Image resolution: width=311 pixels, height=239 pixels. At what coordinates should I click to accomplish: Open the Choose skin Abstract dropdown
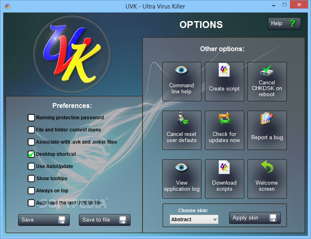tap(194, 220)
